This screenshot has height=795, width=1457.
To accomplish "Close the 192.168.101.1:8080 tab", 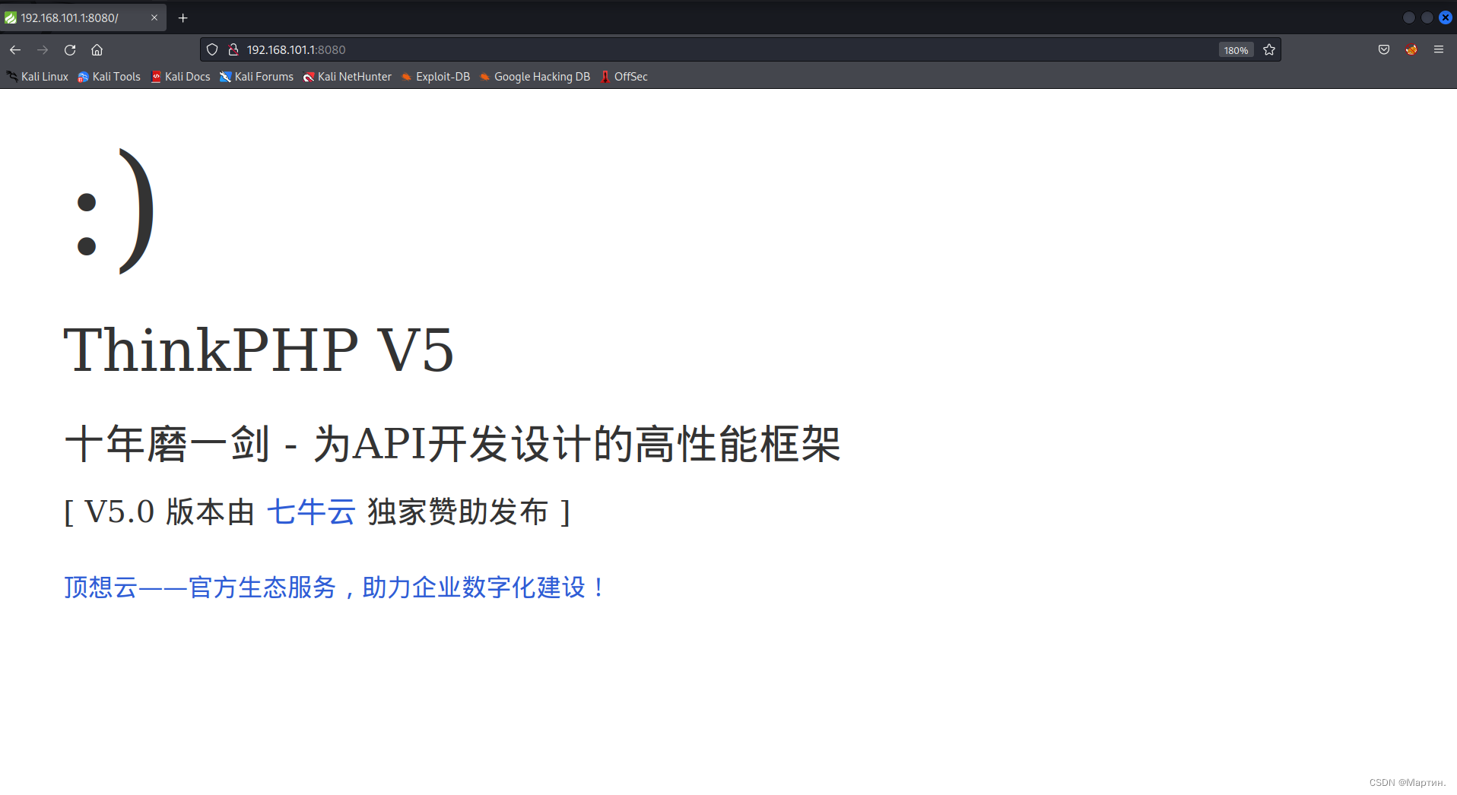I will pos(154,17).
